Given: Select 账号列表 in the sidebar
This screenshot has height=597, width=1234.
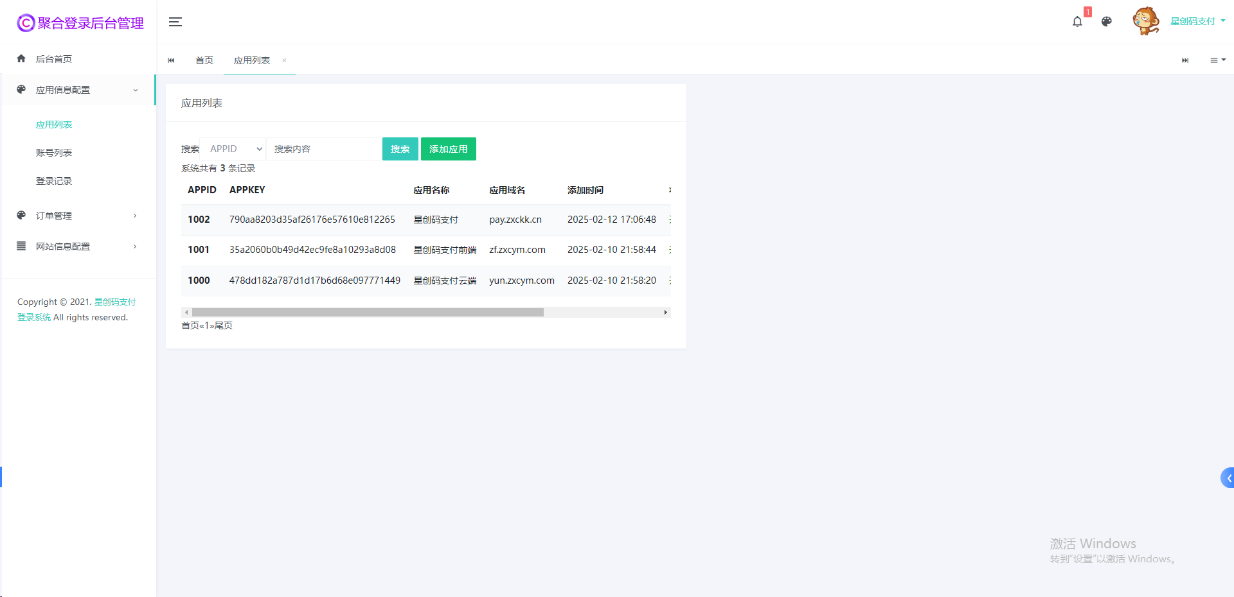Looking at the screenshot, I should [x=54, y=153].
